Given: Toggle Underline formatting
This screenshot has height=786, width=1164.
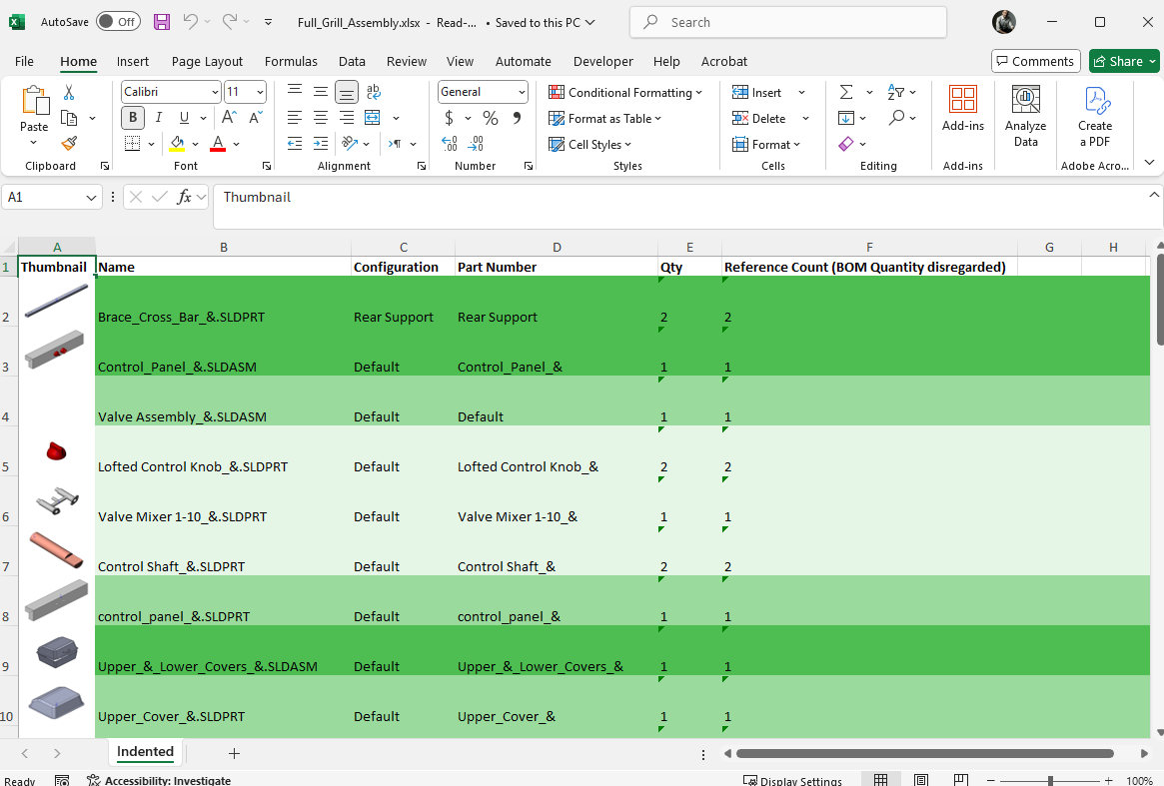Looking at the screenshot, I should tap(184, 117).
